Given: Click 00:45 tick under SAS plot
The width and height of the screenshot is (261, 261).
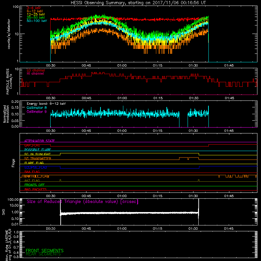Looking at the screenshot, I should pyautogui.click(x=86, y=229).
